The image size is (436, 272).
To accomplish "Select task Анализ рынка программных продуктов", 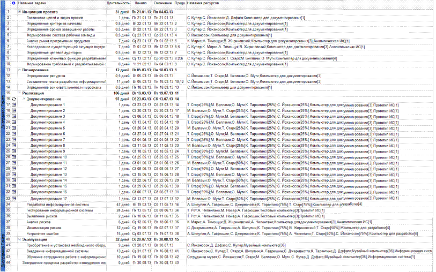I will click(x=58, y=41).
